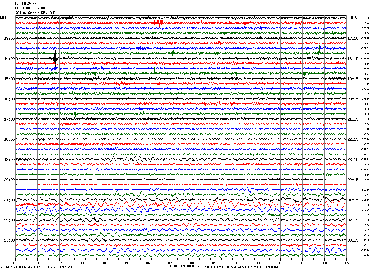The image size is (371, 271).
Task: Select the 21:00 EDT row label
Action: pyautogui.click(x=10, y=200)
